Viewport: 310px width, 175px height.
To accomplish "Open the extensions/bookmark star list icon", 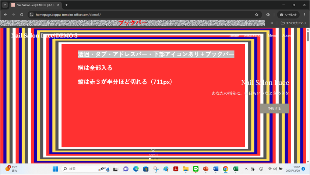I will point(268,15).
